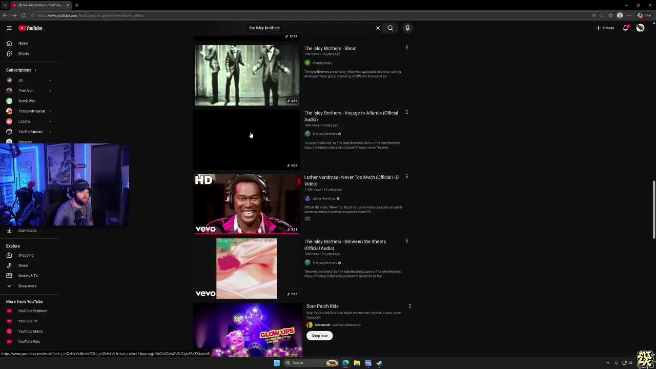The image size is (656, 369).
Task: Play The Isley Brothers - Shout thumbnail
Action: [247, 75]
